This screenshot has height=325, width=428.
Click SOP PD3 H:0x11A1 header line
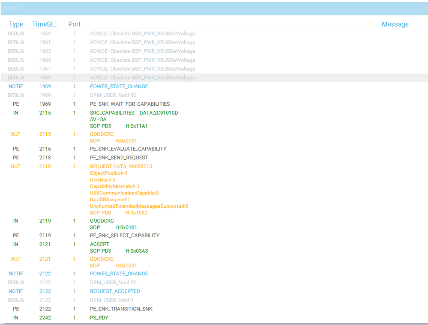tap(119, 126)
